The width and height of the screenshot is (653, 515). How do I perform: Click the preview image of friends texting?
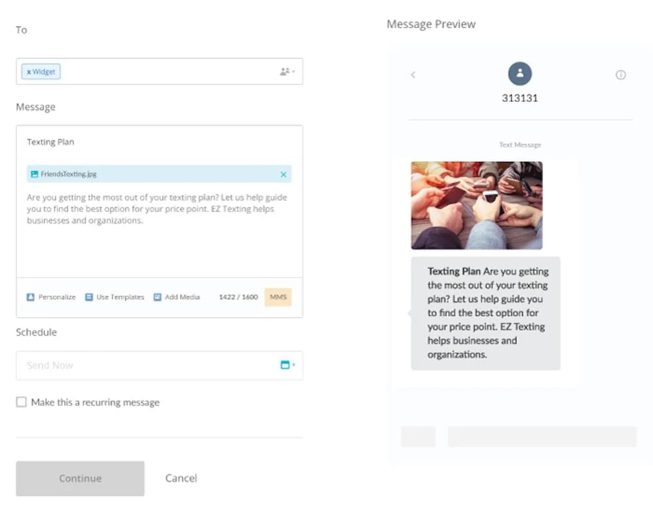(477, 206)
